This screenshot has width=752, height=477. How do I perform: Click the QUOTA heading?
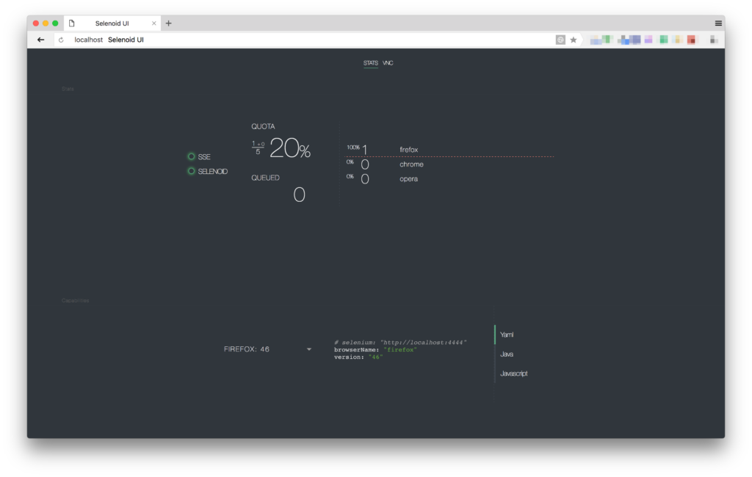pyautogui.click(x=264, y=126)
